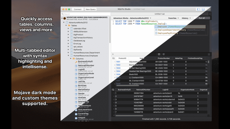Select the HumanResources.Department table row
The width and height of the screenshot is (230, 129).
click(85, 53)
